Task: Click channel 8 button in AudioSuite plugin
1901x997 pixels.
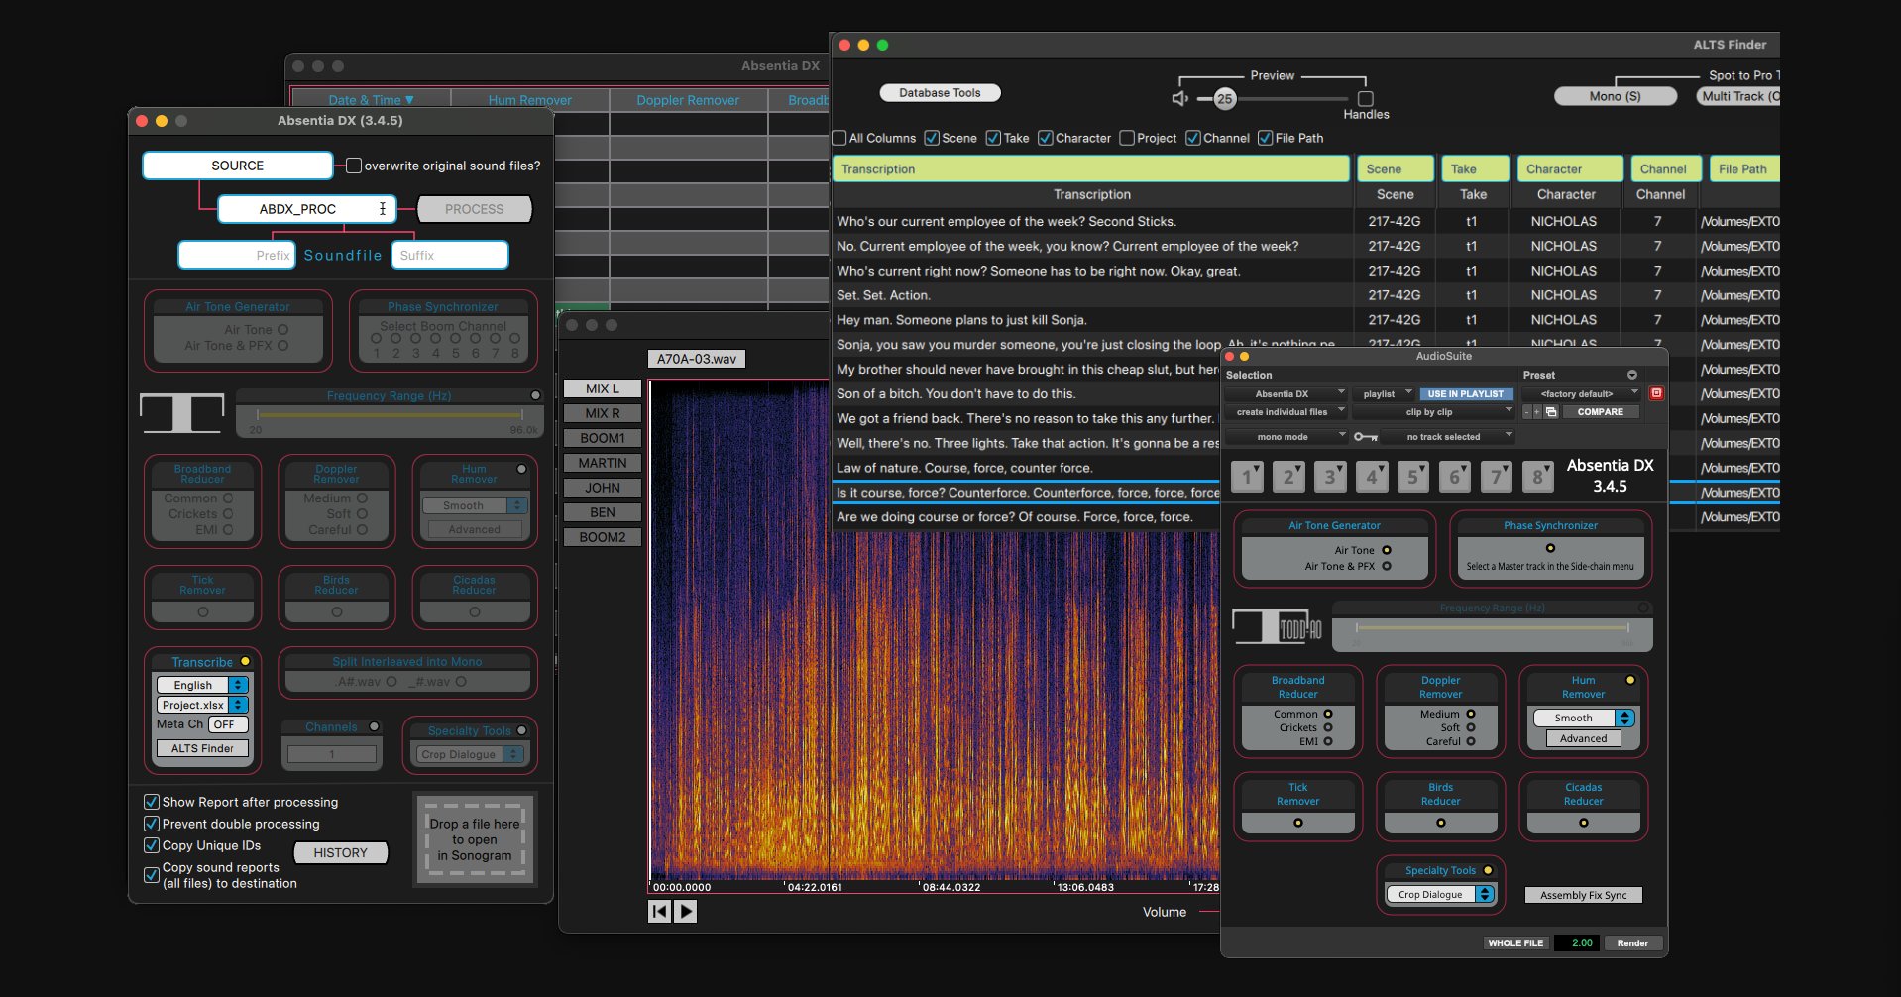Action: [1538, 477]
